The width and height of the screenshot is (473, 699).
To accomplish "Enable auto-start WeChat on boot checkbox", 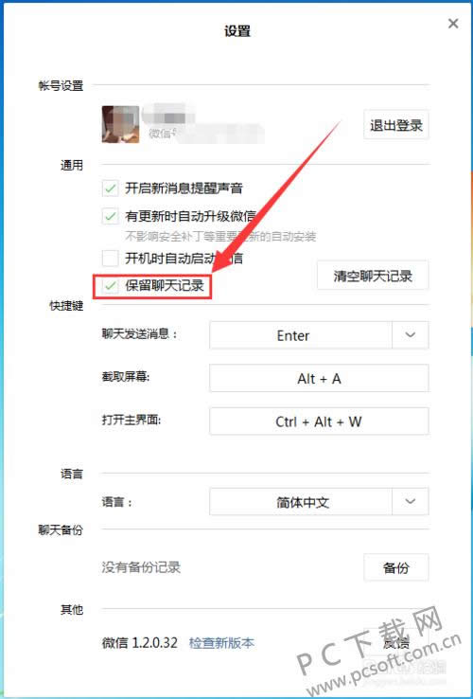I will coord(110,258).
